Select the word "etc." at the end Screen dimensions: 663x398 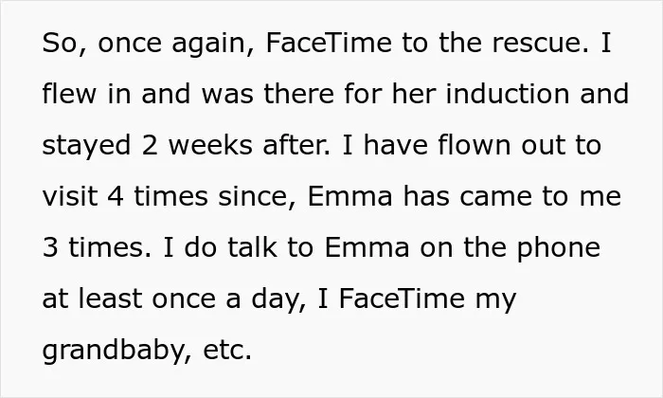(x=227, y=351)
